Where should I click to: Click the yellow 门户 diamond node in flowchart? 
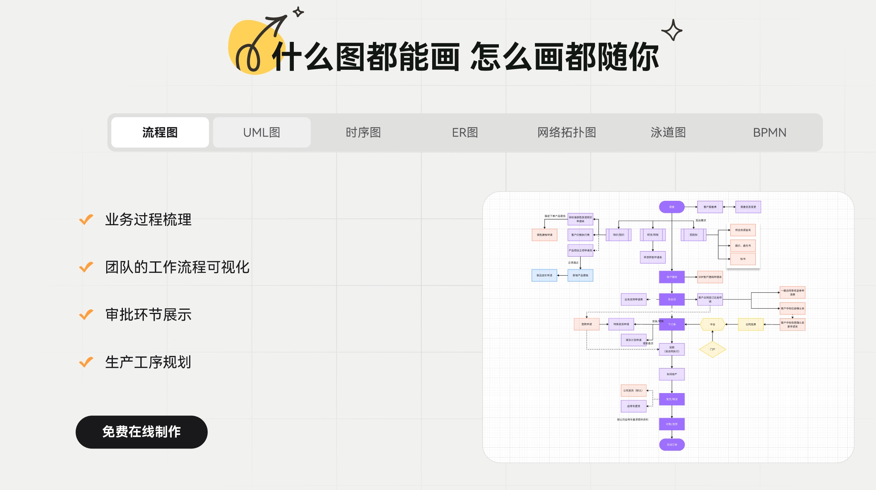pos(712,349)
